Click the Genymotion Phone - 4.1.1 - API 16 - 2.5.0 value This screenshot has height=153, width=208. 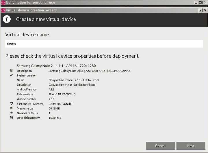(74, 80)
